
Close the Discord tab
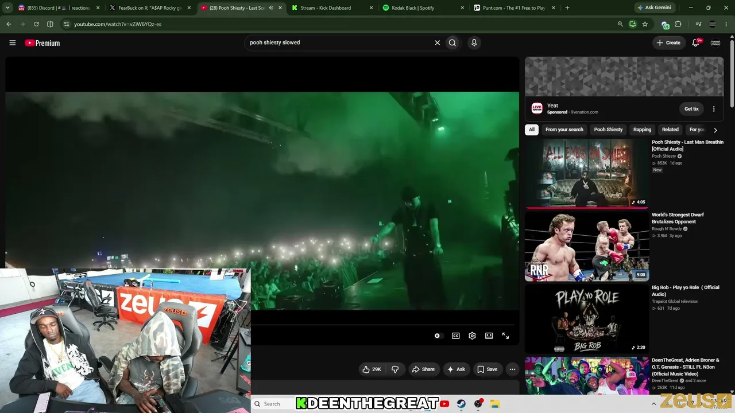[98, 8]
